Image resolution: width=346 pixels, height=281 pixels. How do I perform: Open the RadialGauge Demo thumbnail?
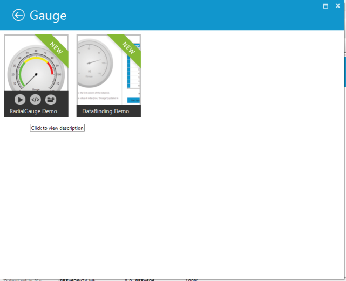[36, 63]
